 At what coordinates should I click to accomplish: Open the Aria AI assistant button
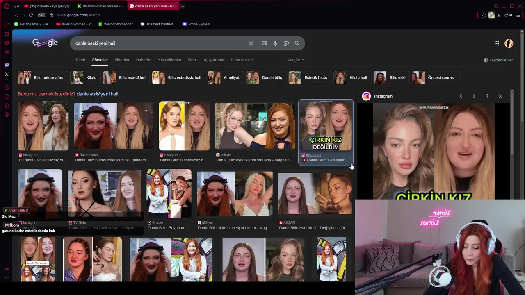coord(509,15)
